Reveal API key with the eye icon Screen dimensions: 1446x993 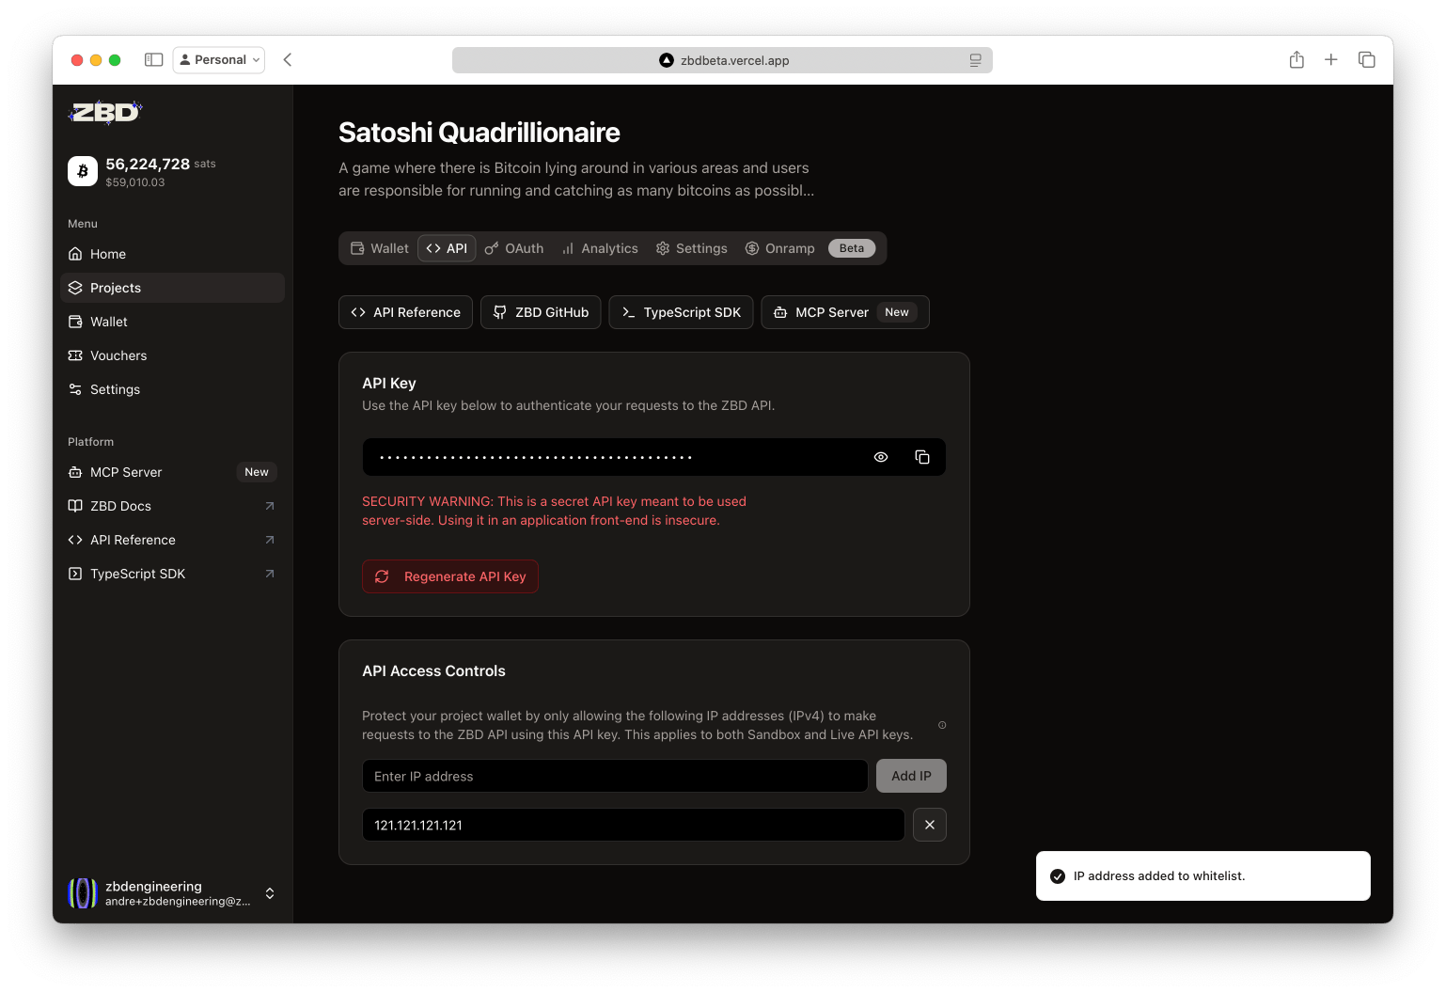(x=881, y=457)
